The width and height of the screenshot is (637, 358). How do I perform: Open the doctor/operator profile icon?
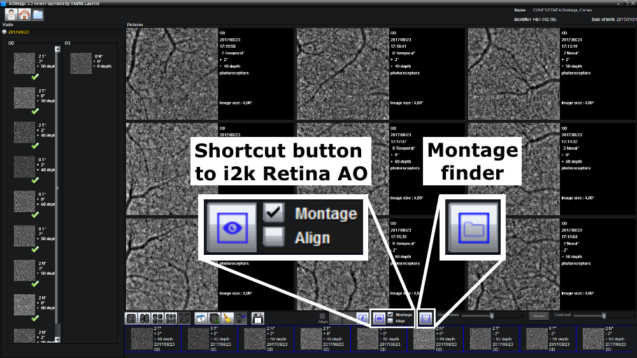coord(11,15)
